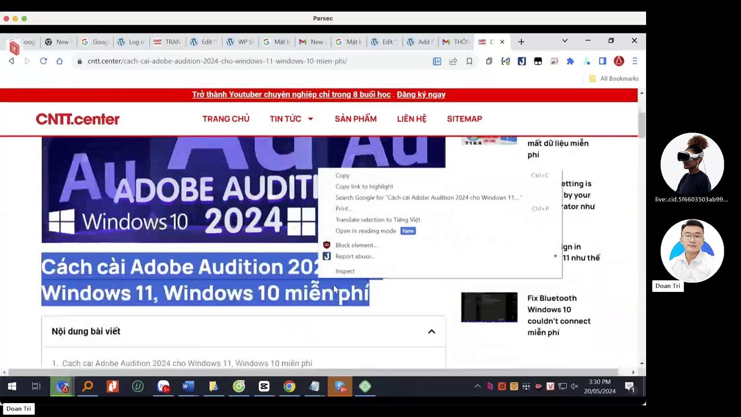The height and width of the screenshot is (417, 741).
Task: Toggle reader mode icon in address bar
Action: [437, 61]
